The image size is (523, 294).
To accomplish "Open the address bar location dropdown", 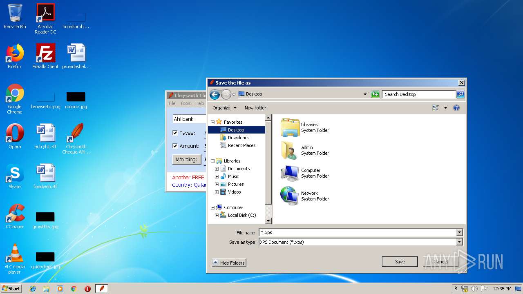I will click(x=365, y=94).
